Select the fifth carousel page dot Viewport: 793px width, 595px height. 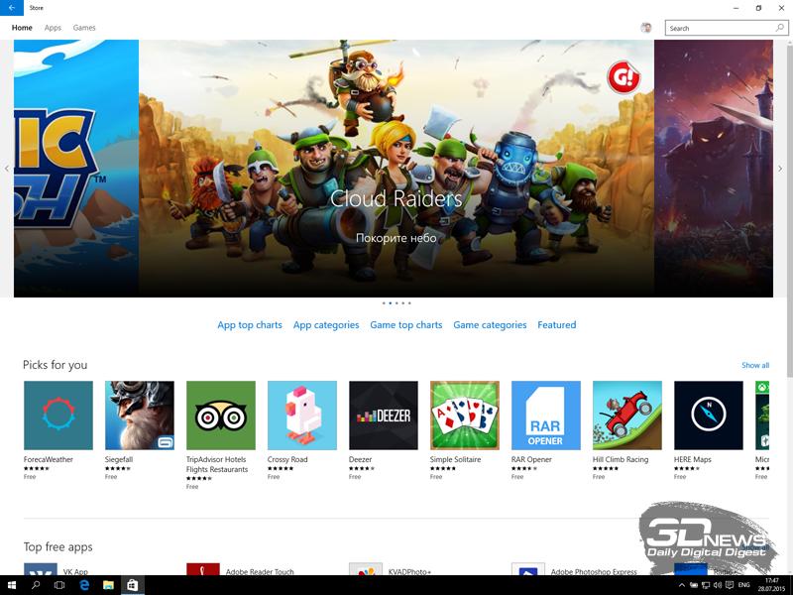click(x=409, y=303)
